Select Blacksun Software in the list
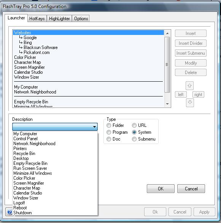The image size is (221, 223). [x=88, y=47]
